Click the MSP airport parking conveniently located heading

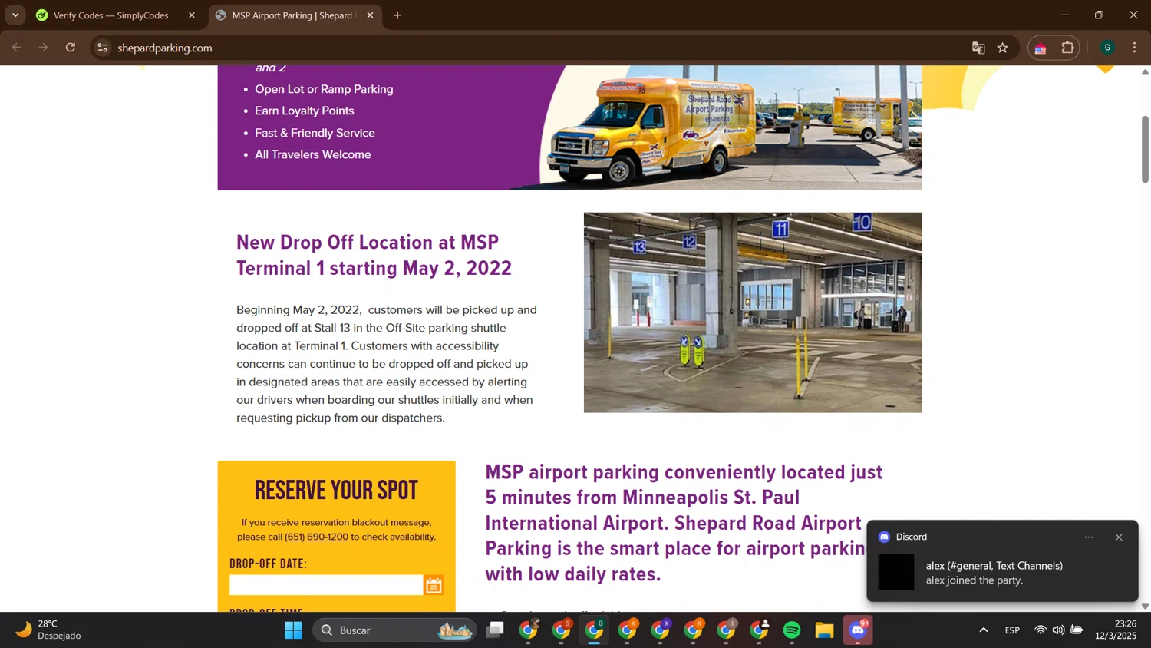pos(684,523)
